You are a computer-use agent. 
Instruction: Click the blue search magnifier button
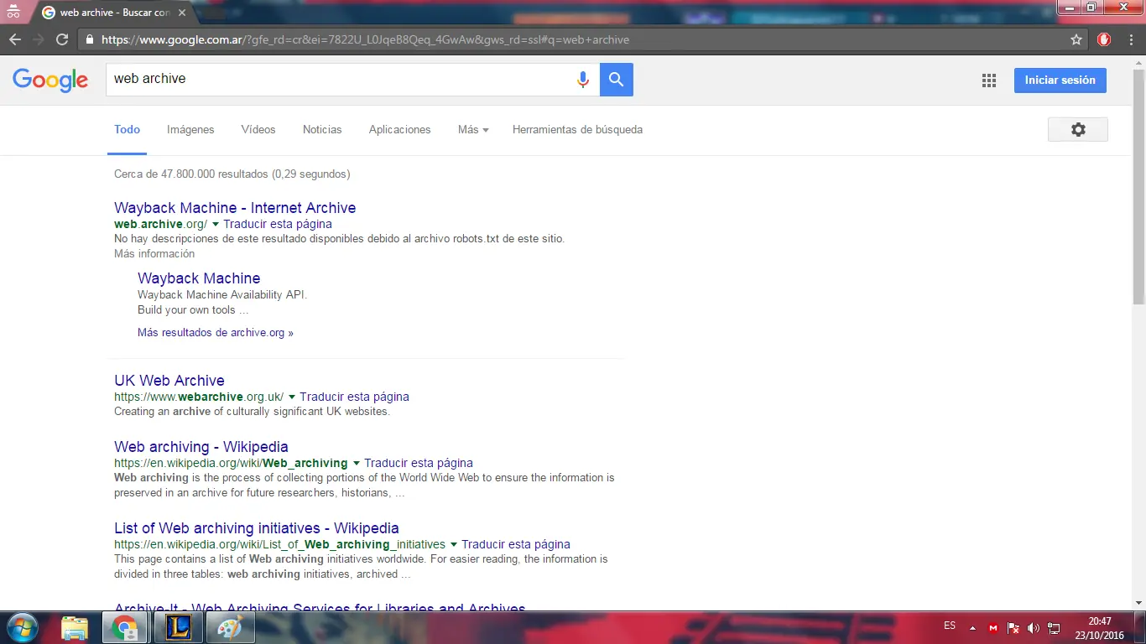coord(617,80)
